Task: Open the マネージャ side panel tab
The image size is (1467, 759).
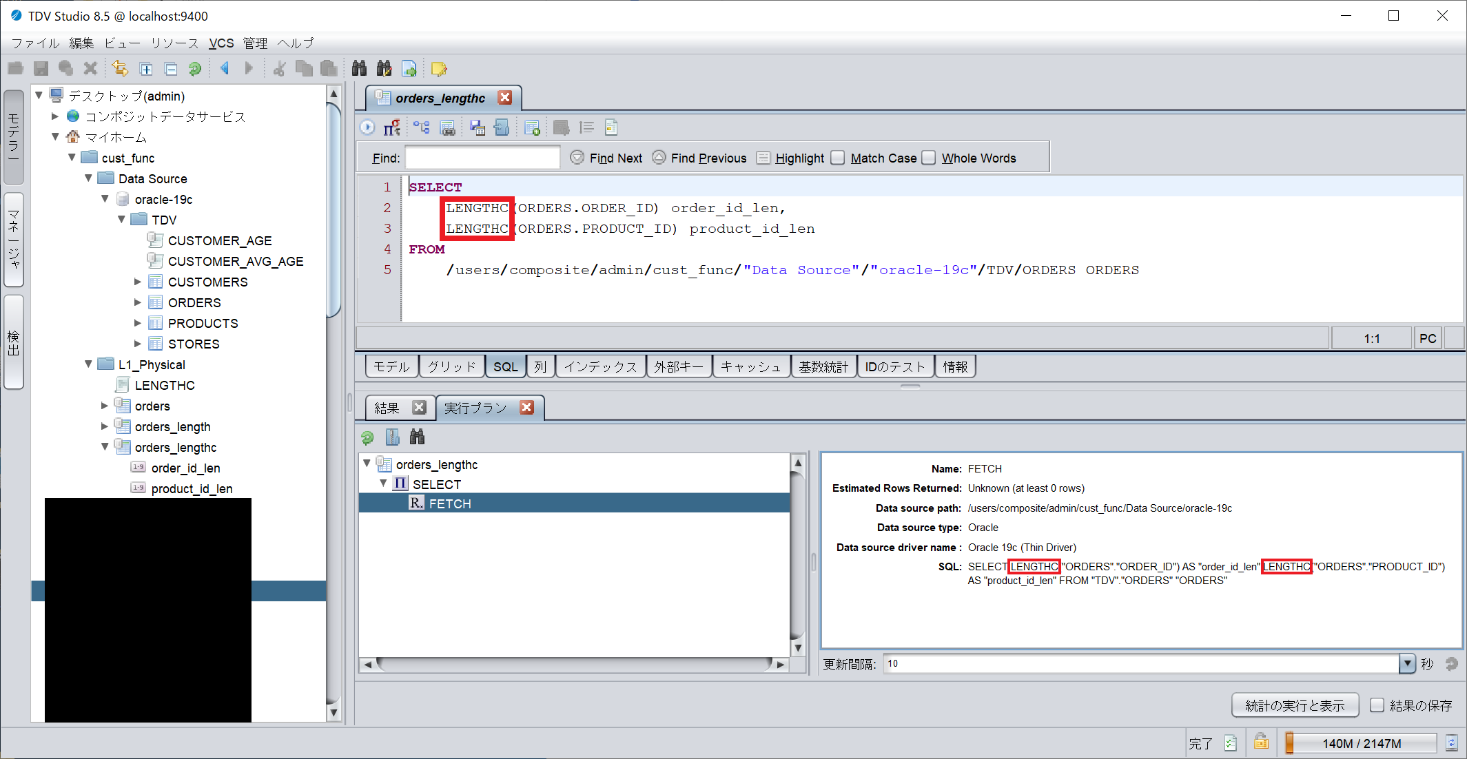Action: (x=14, y=238)
